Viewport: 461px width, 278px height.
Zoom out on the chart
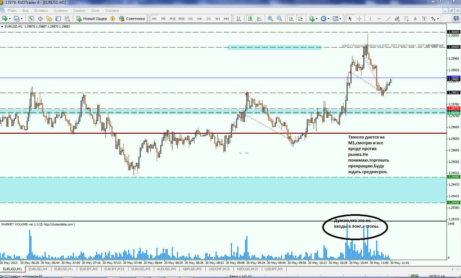click(x=279, y=19)
